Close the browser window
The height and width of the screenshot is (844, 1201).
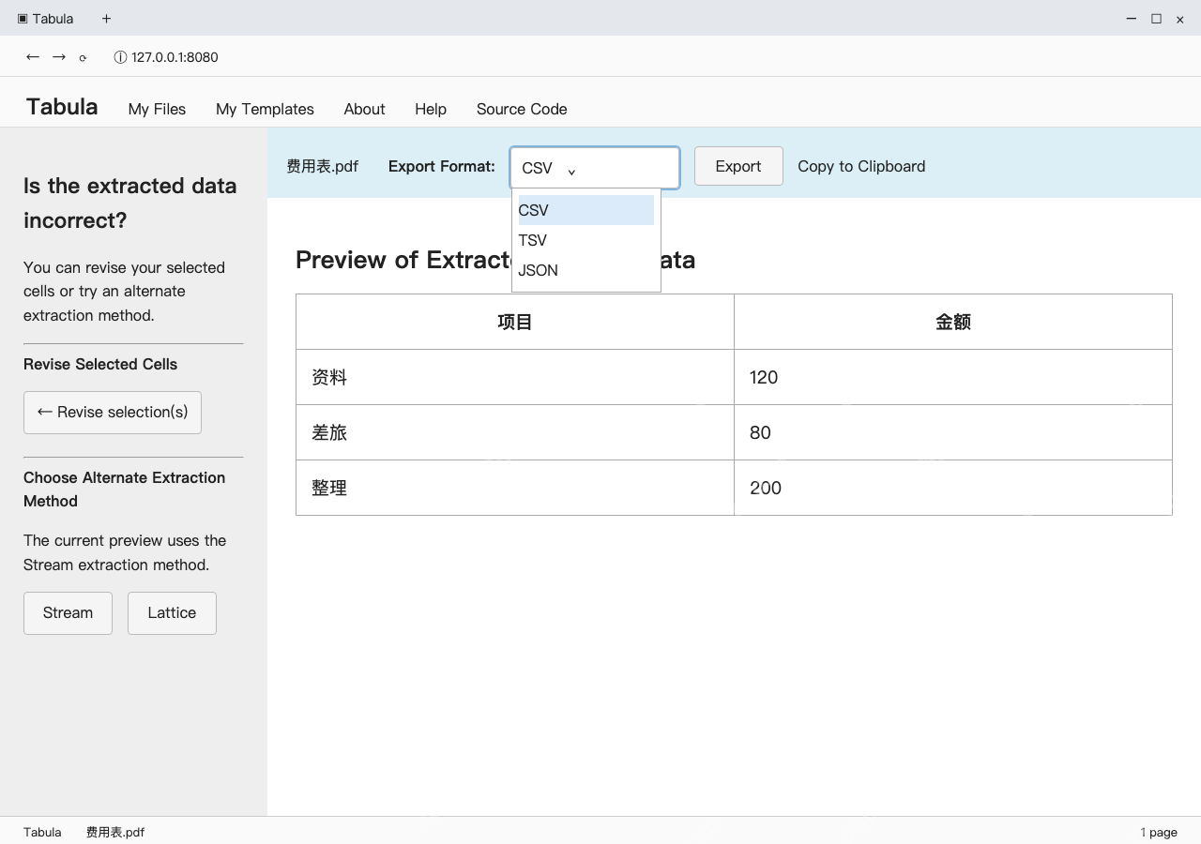pos(1180,19)
